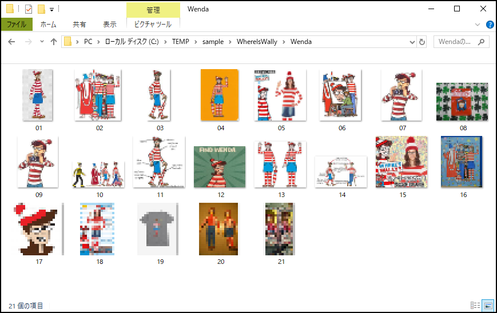Select image thumbnail 18

97,229
